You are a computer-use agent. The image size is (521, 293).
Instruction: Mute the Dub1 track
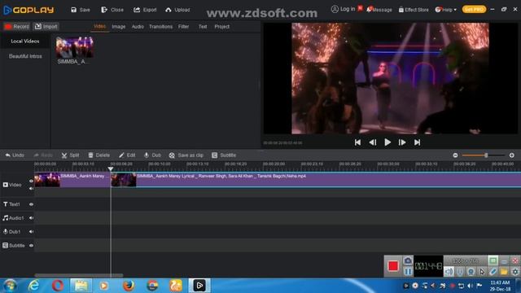(31, 231)
